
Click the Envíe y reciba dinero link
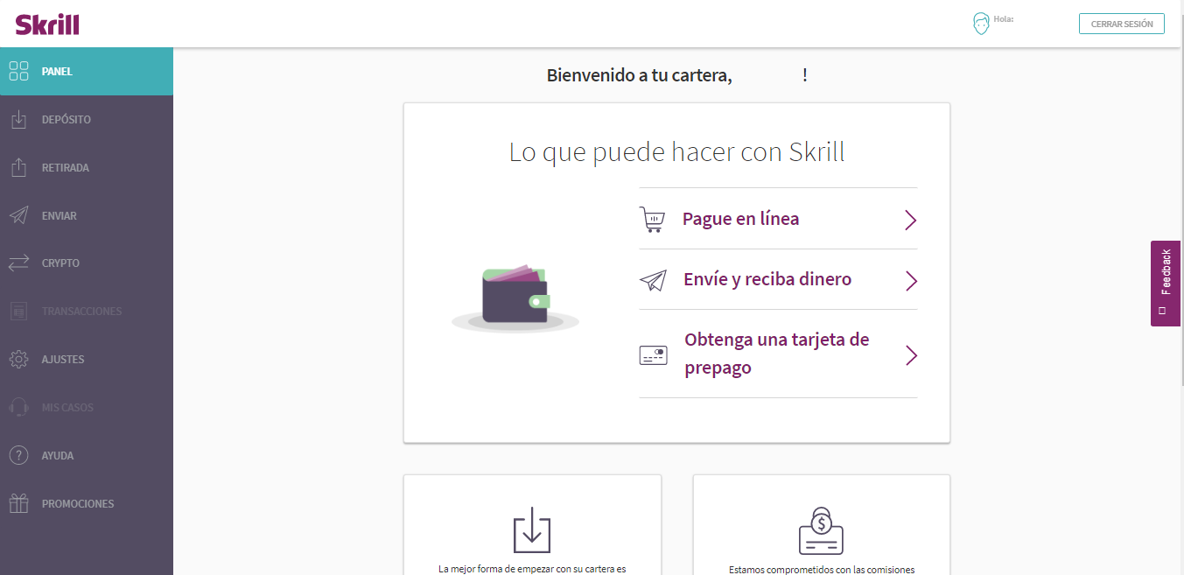coord(767,279)
